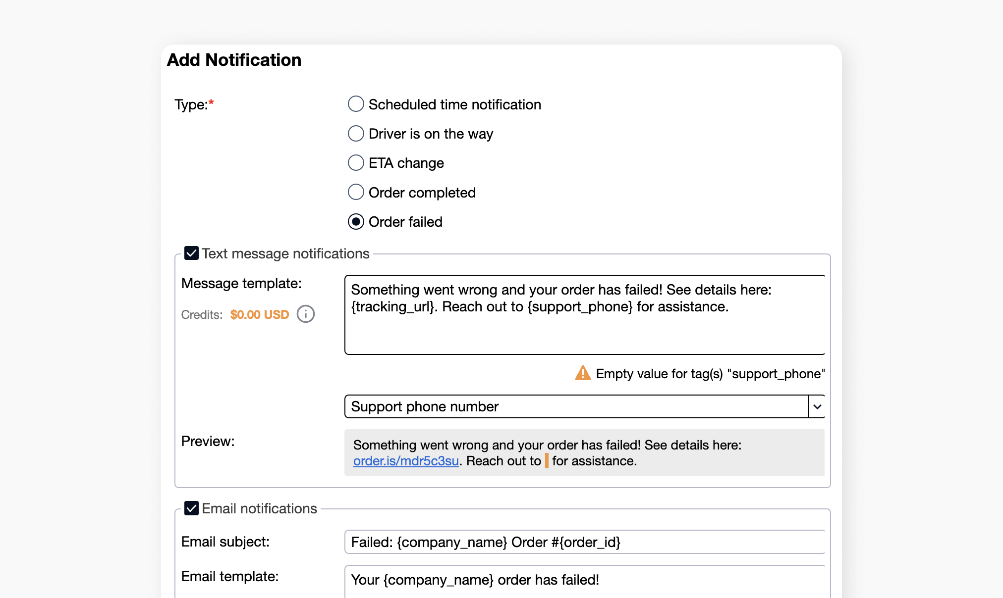Image resolution: width=1003 pixels, height=598 pixels.
Task: Click the warning triangle icon
Action: [x=583, y=373]
